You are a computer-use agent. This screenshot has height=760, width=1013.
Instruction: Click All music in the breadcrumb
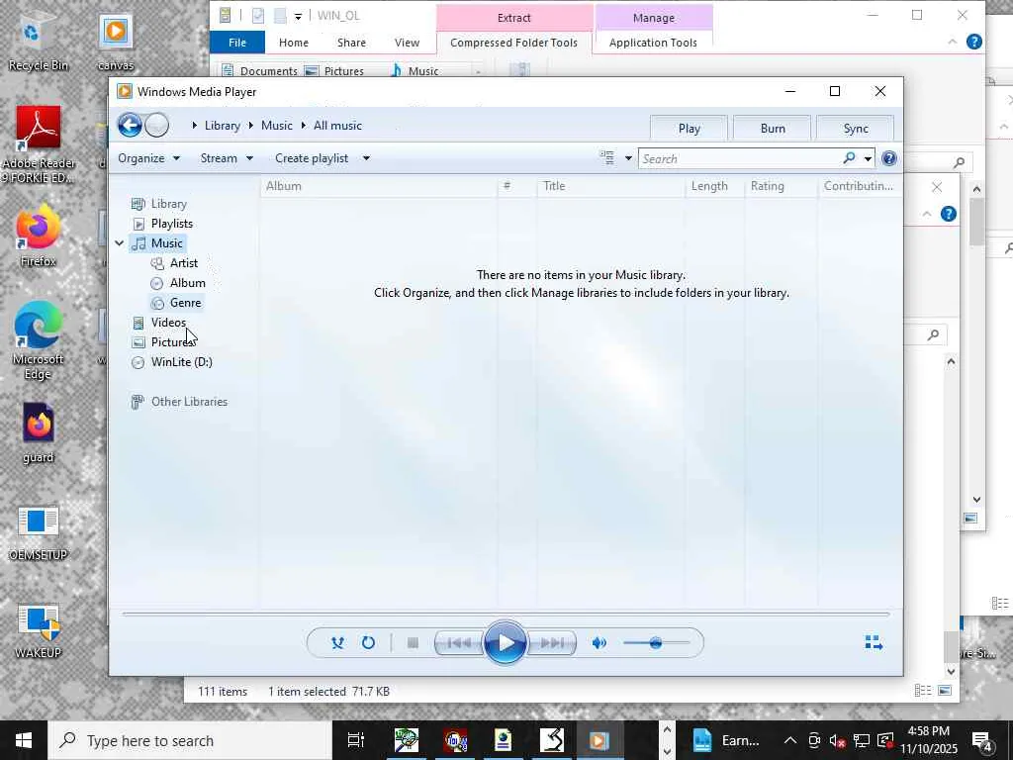[x=337, y=126]
